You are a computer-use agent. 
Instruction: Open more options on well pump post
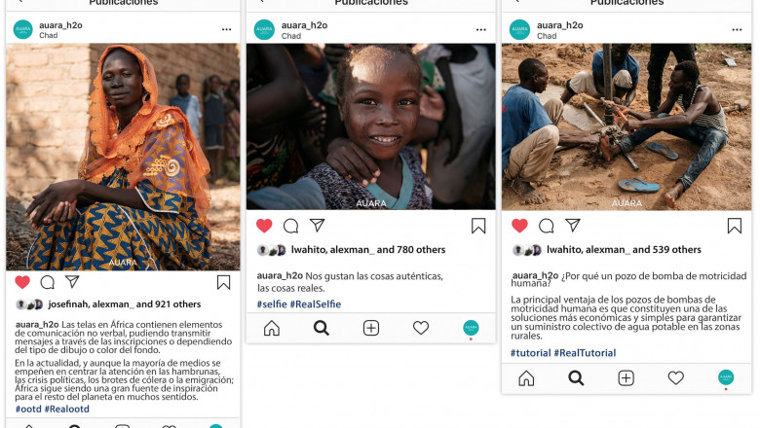(x=737, y=29)
